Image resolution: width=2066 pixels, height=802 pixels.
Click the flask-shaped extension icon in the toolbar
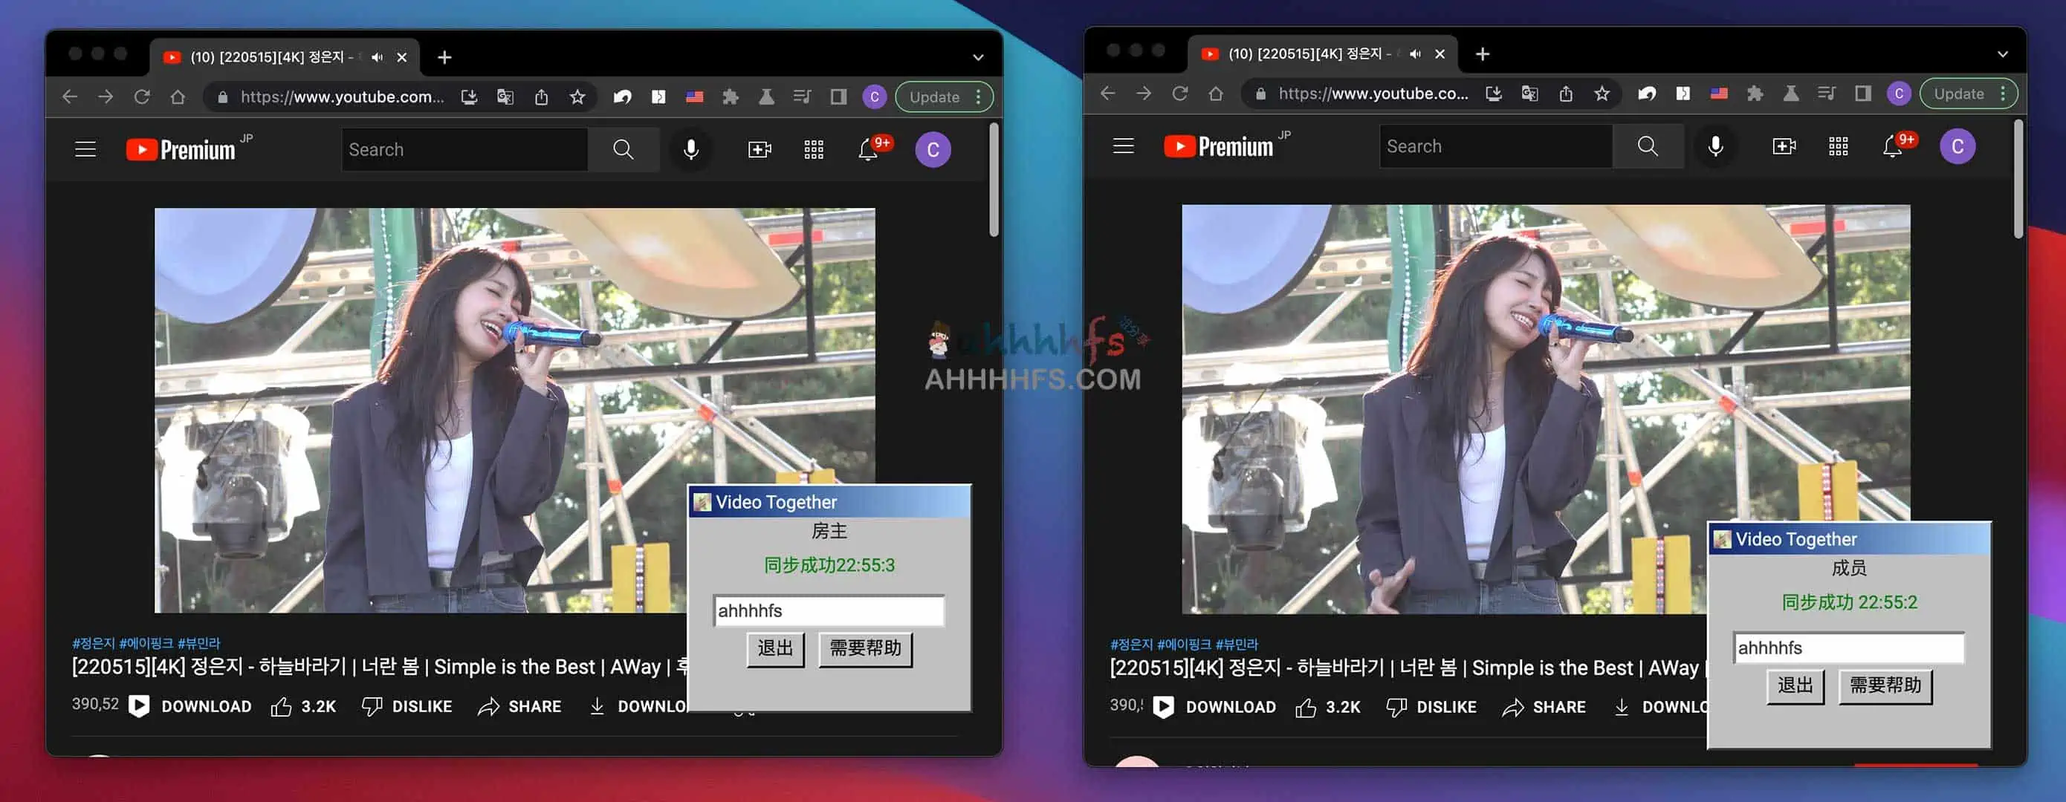pos(766,96)
